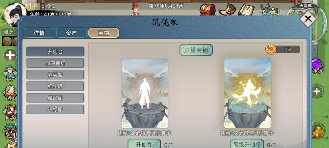Click the horn icon in top bar
Image resolution: width=329 pixels, height=148 pixels.
coord(227,10)
